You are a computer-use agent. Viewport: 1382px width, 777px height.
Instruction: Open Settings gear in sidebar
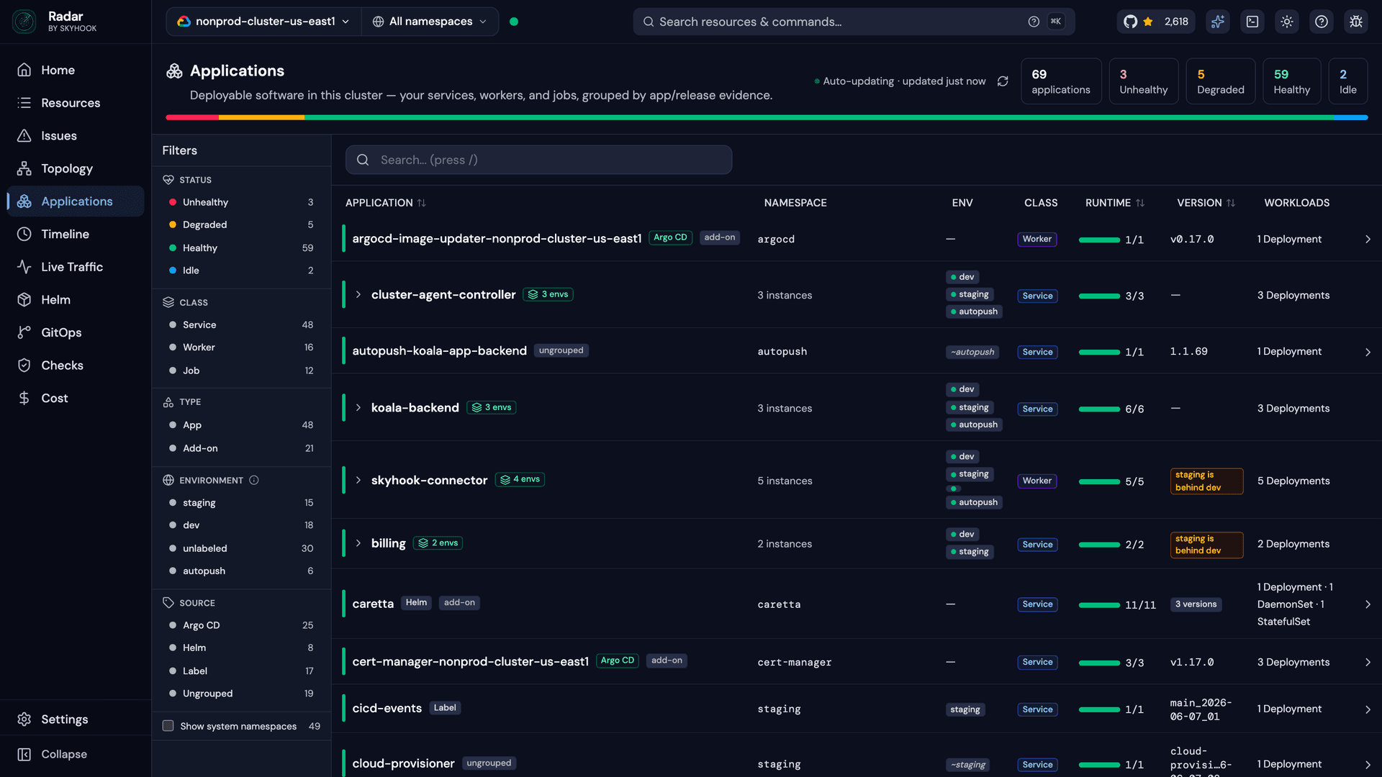24,719
